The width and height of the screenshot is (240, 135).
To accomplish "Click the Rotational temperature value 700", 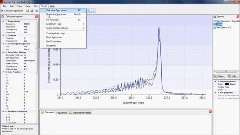I will [25, 27].
